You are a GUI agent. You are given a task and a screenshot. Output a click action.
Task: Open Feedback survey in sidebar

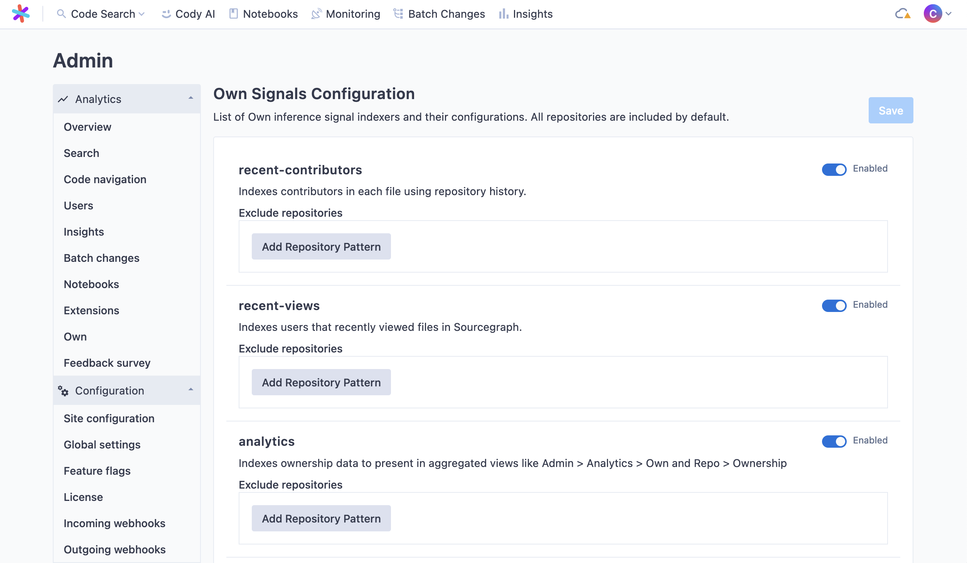(x=126, y=363)
